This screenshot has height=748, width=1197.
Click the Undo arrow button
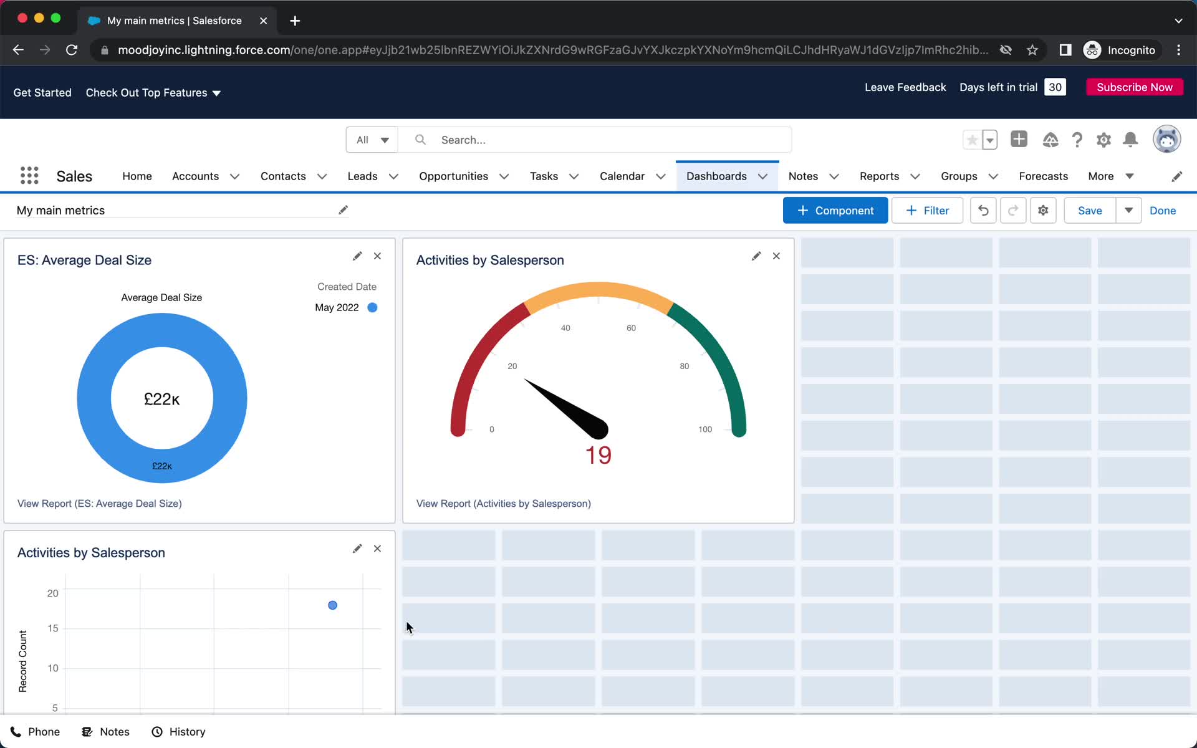coord(983,211)
